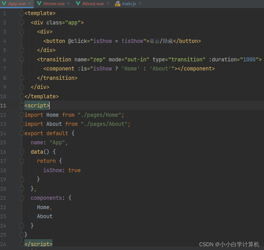The image size is (264, 250).
Task: Click About in the components object
Action: pos(45,216)
